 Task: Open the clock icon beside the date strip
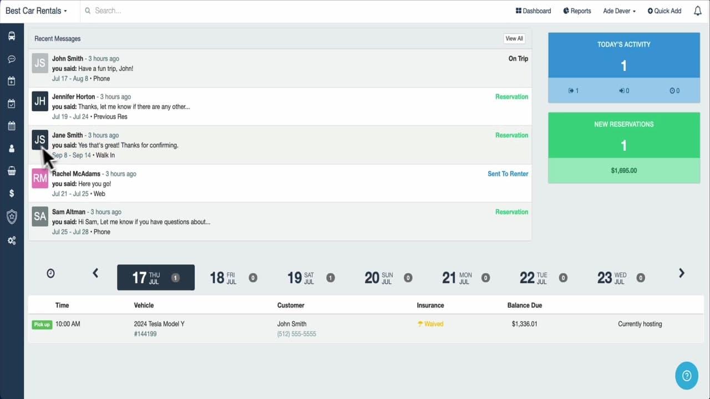coord(50,273)
